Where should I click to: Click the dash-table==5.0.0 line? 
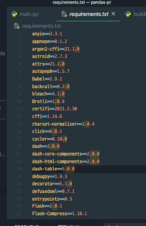[x=53, y=169]
